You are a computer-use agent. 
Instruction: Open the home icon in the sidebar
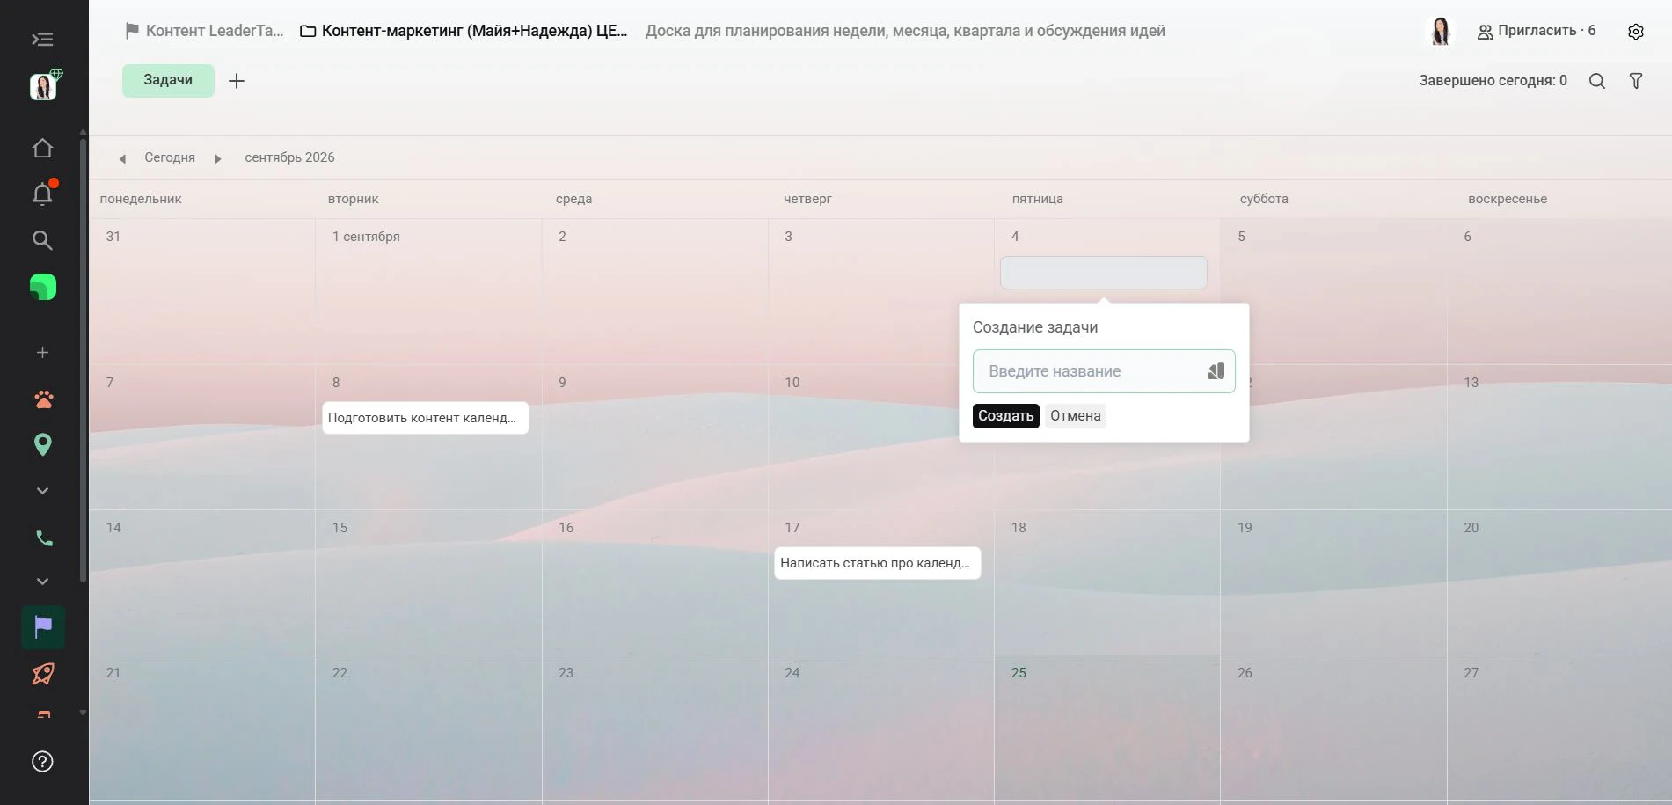tap(42, 148)
